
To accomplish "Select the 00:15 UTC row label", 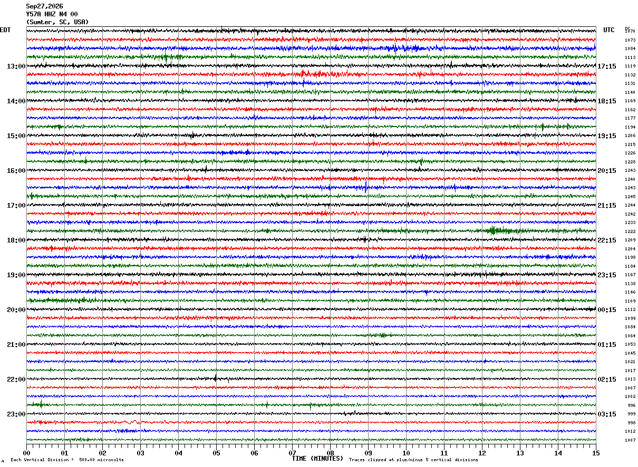I will (607, 310).
